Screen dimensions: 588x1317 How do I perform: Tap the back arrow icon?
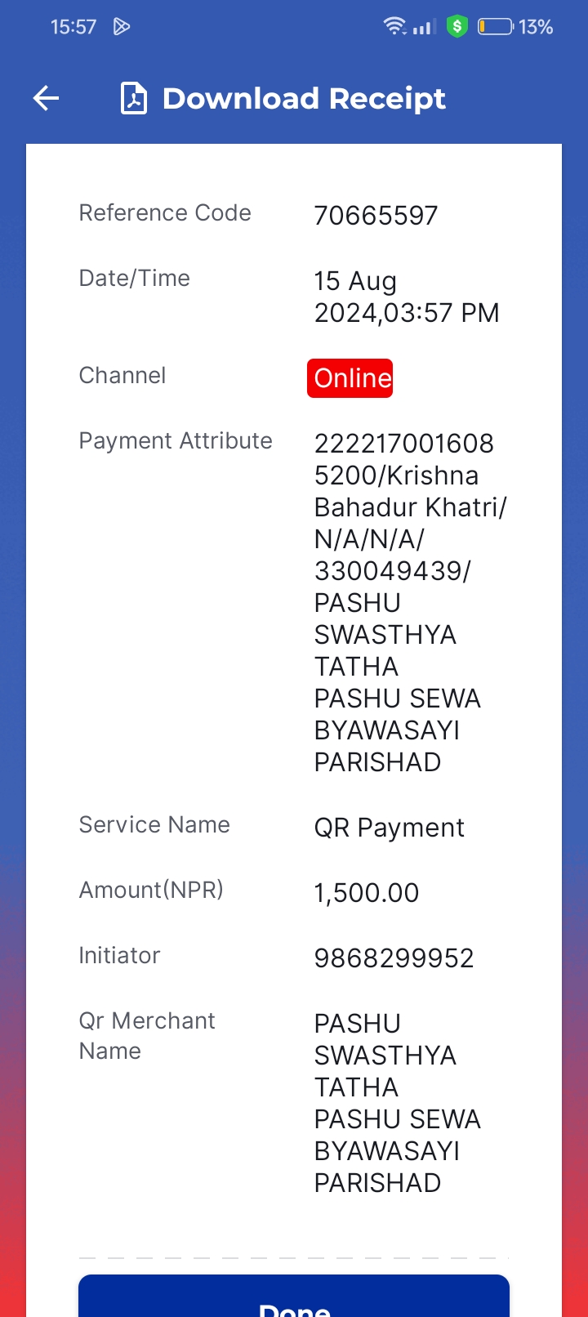[x=47, y=99]
